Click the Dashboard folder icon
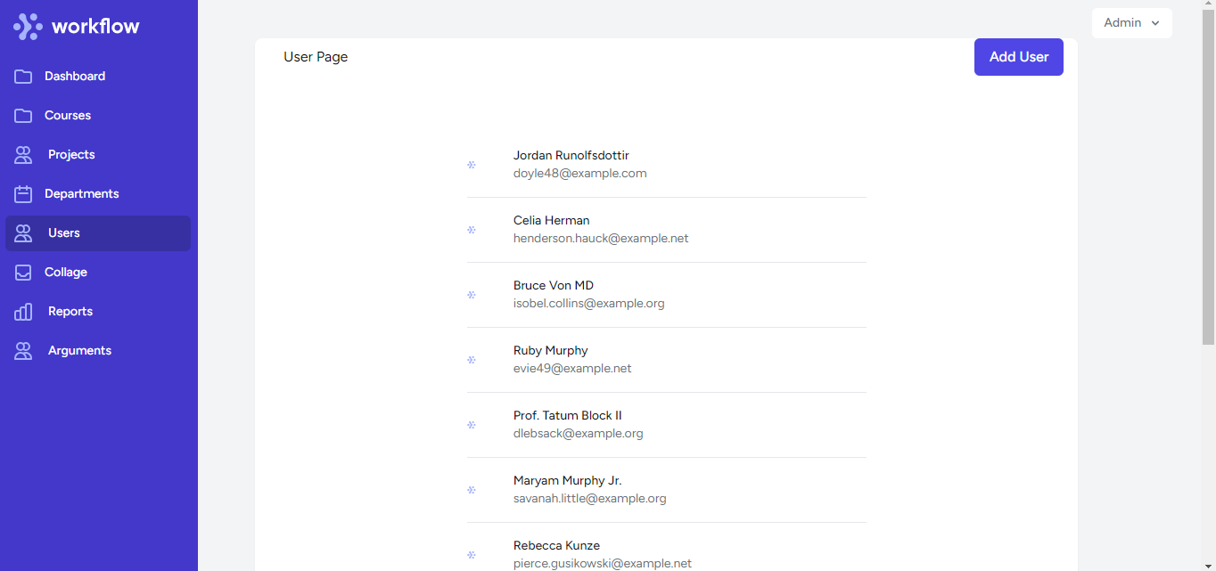The image size is (1216, 571). coord(23,76)
